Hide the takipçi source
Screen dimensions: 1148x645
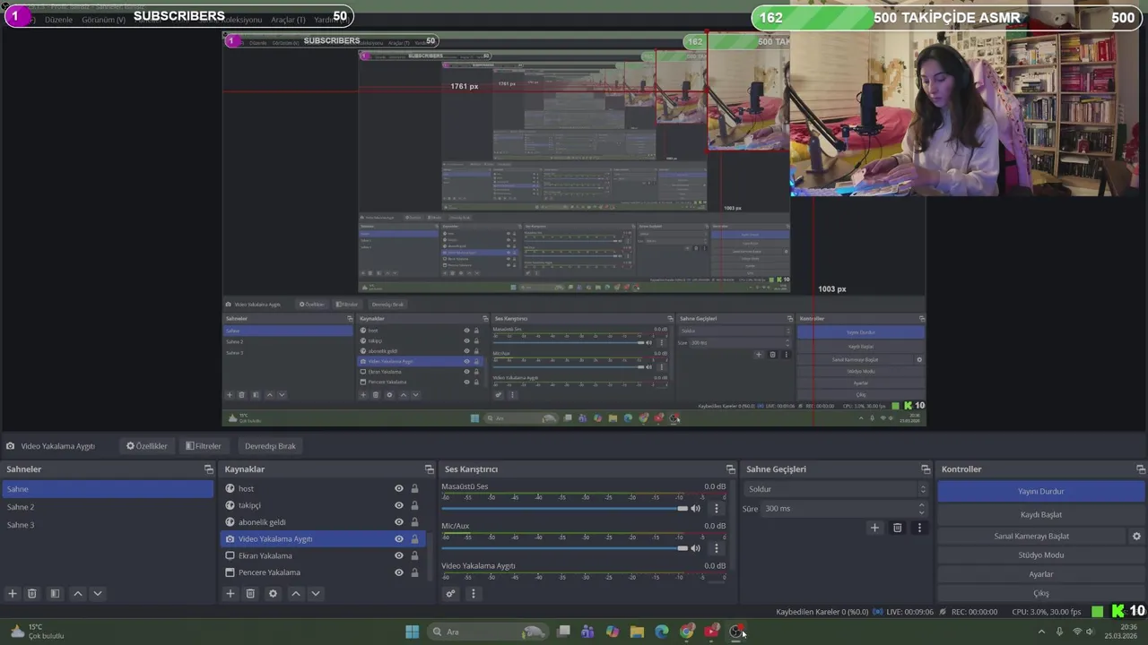pyautogui.click(x=399, y=505)
